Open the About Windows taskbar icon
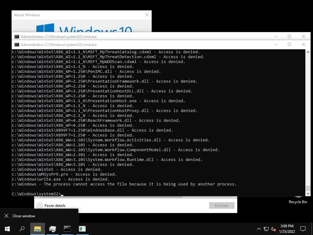Screen dimensions: 313x235 (82, 229)
